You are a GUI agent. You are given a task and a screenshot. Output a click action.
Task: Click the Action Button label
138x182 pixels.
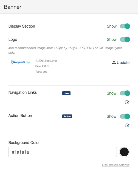tap(20, 116)
